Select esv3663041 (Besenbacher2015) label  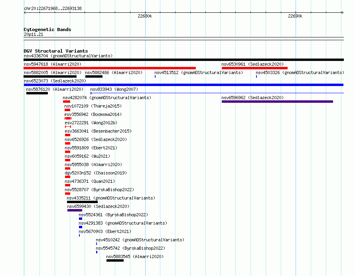coord(98,131)
